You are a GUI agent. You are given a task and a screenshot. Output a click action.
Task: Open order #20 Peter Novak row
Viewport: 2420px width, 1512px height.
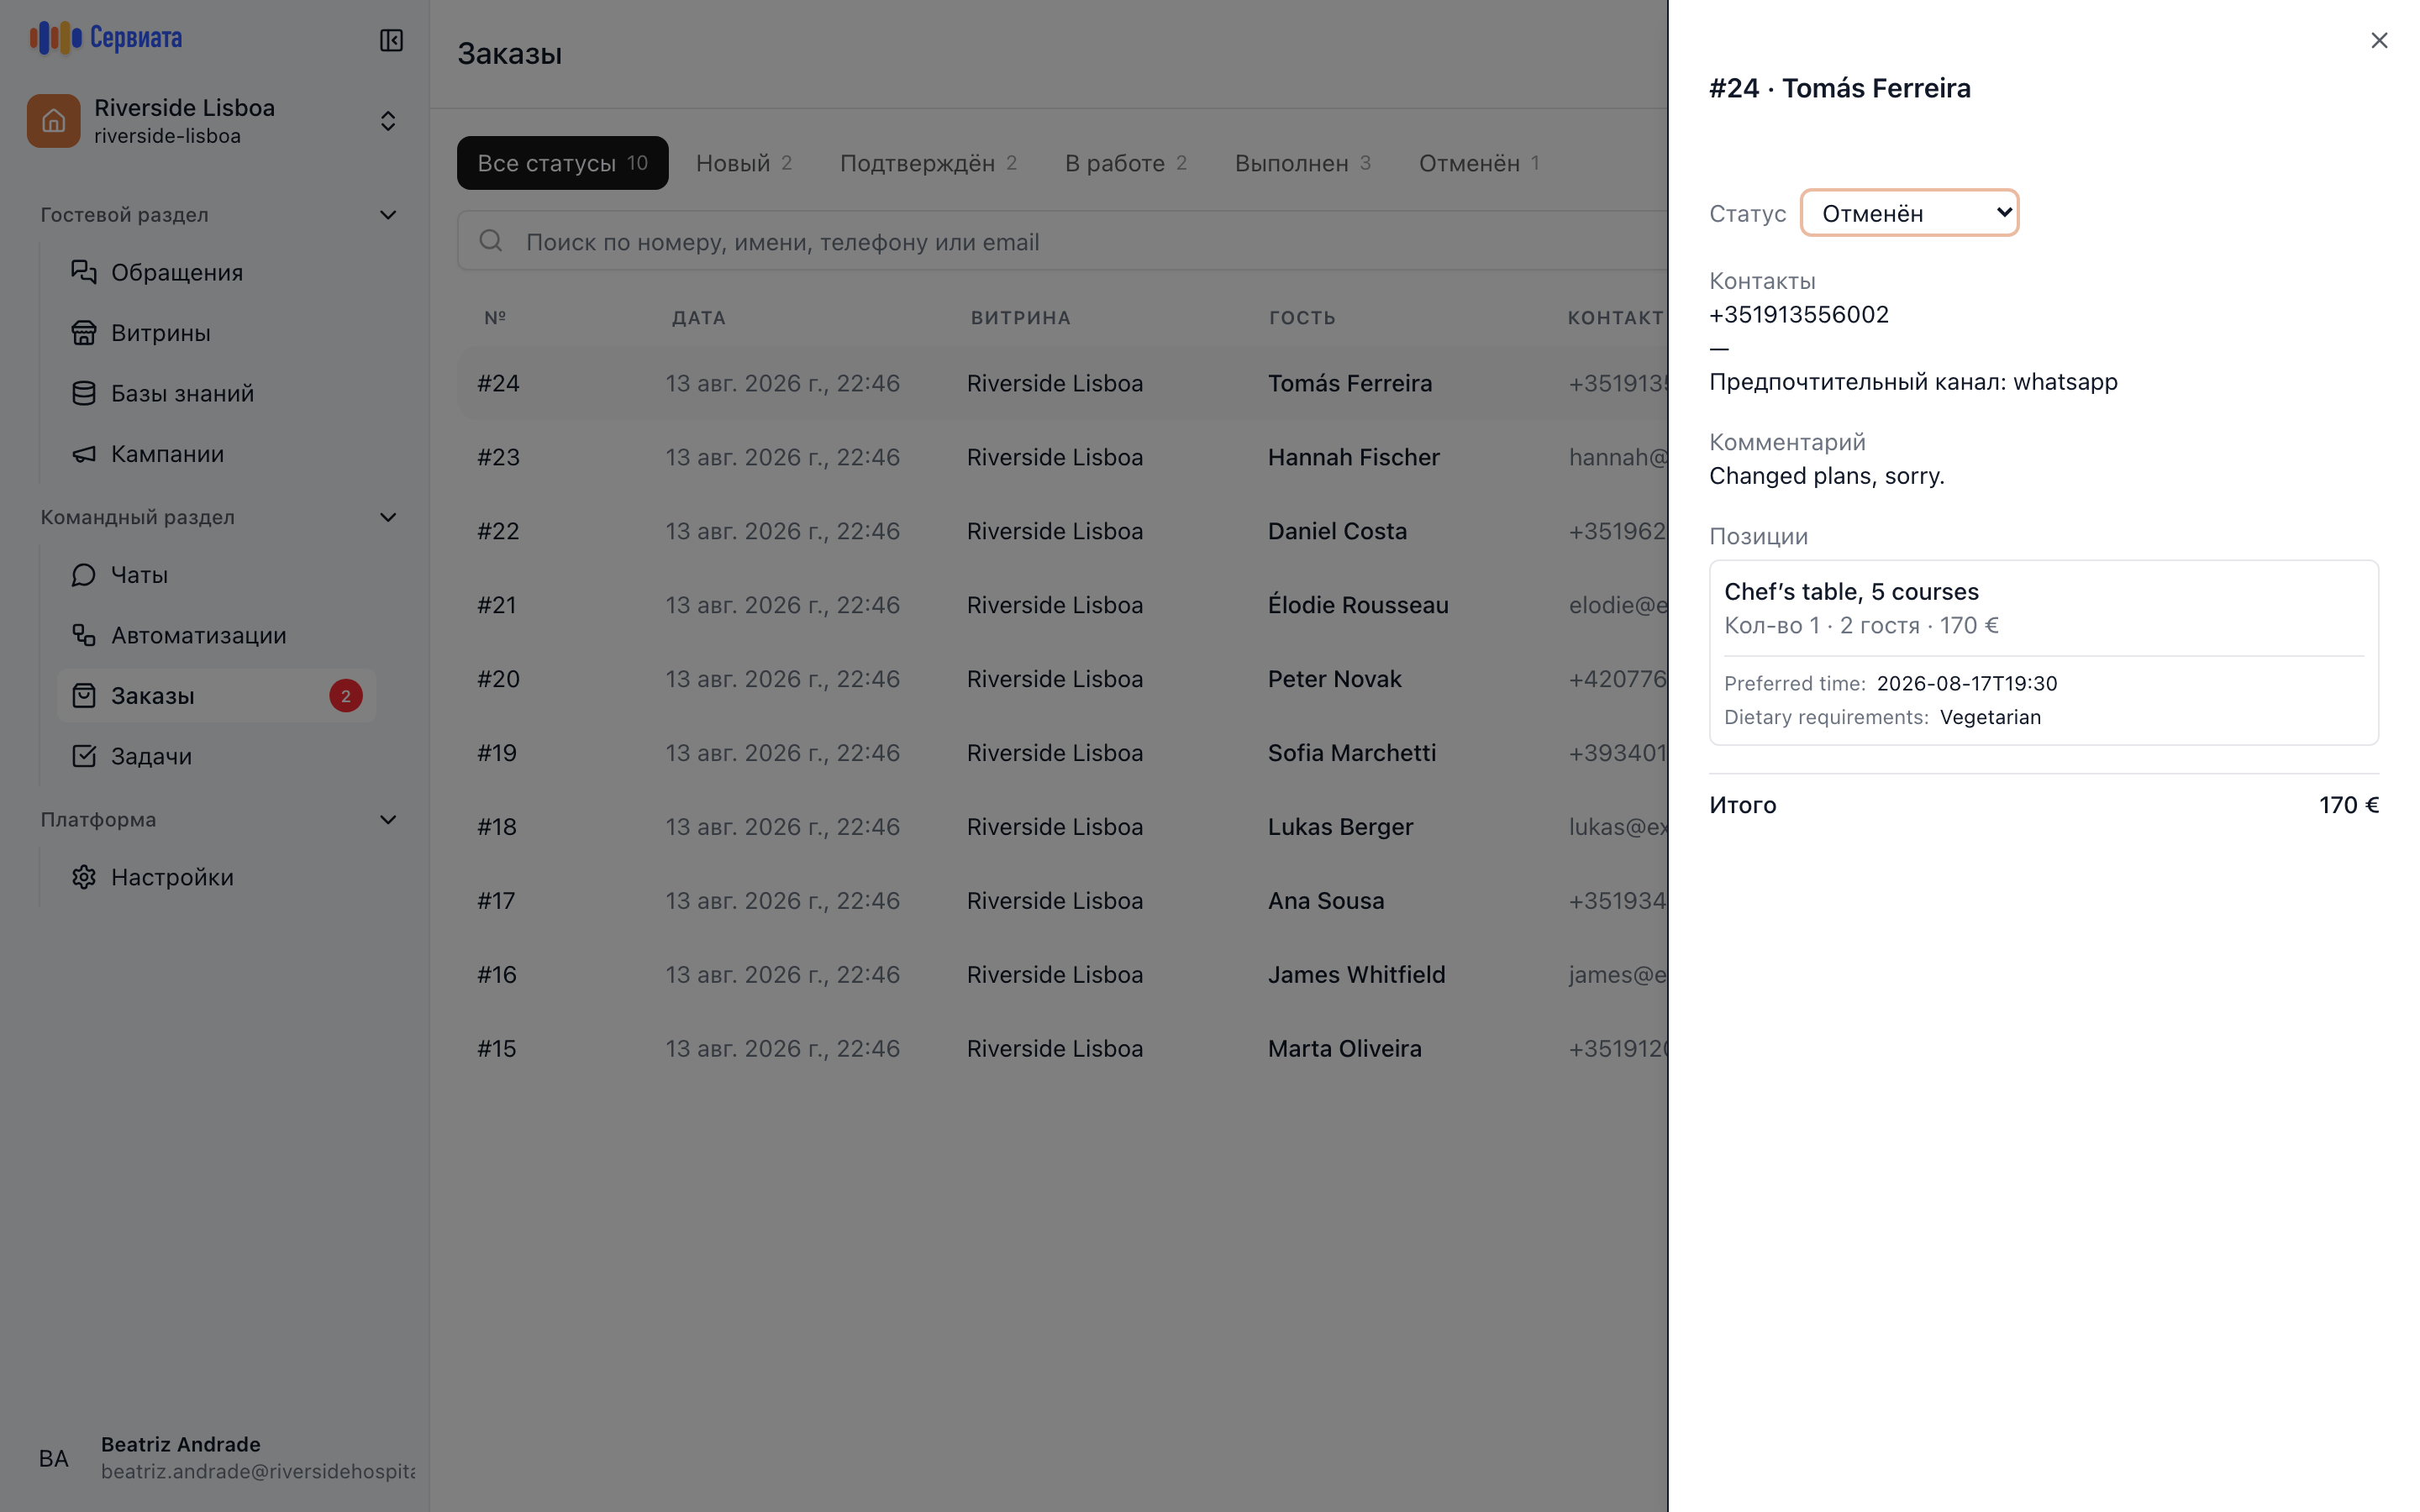[1062, 679]
